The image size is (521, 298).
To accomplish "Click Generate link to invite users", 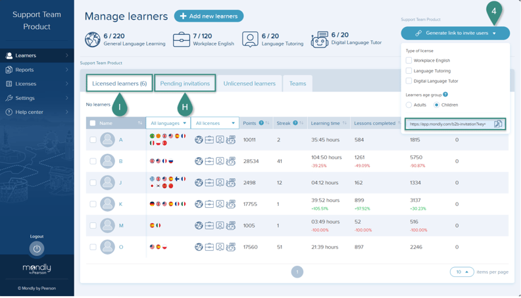I will (455, 33).
